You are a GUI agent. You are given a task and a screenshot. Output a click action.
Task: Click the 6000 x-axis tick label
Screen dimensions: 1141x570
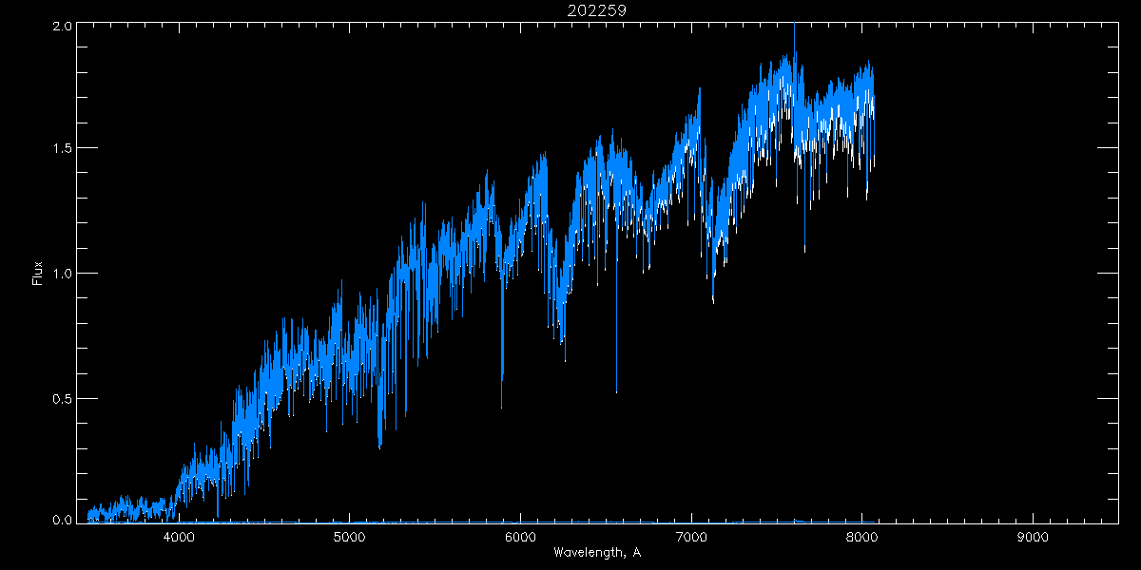click(x=520, y=537)
